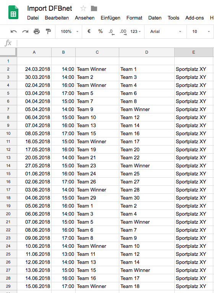
Task: Click the Print icon
Action: 37,31
